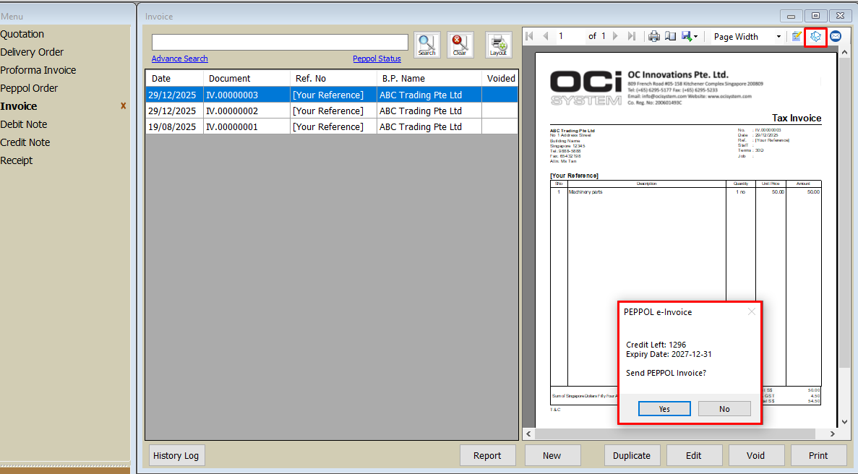Expand the Page Width zoom dropdown
Image resolution: width=858 pixels, height=474 pixels.
pyautogui.click(x=778, y=37)
